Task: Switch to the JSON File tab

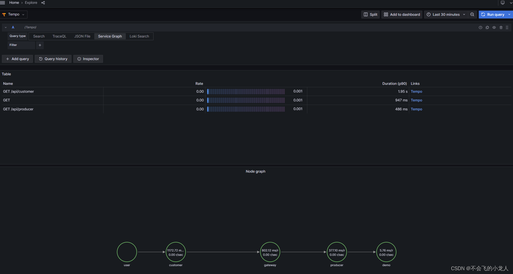Action: 82,36
